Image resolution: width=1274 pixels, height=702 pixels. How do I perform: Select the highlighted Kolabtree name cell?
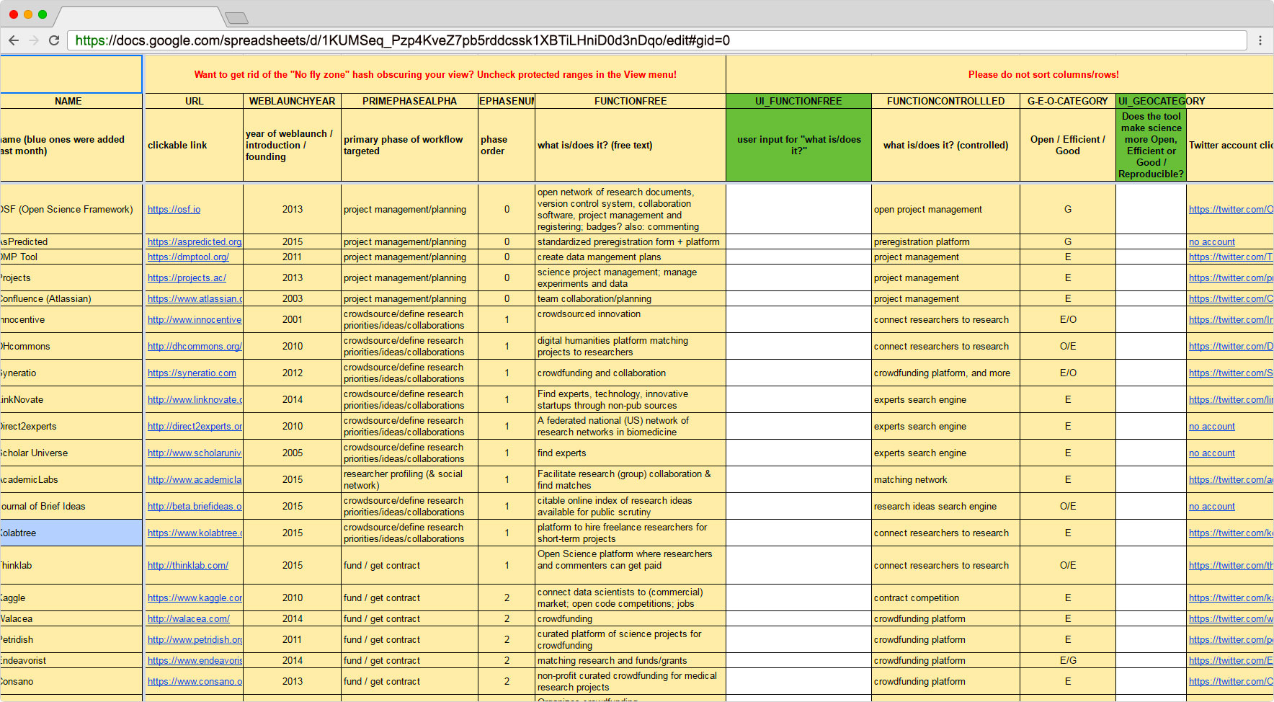pos(71,533)
